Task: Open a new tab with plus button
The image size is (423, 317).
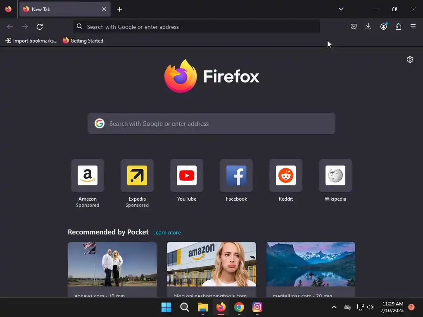Action: 119,9
